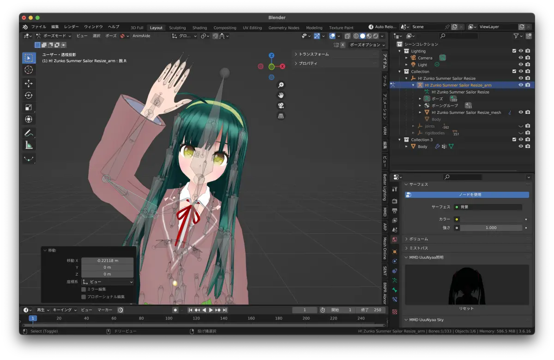Image resolution: width=554 pixels, height=360 pixels.
Task: Switch to the Sculpting workspace tab
Action: [x=177, y=28]
